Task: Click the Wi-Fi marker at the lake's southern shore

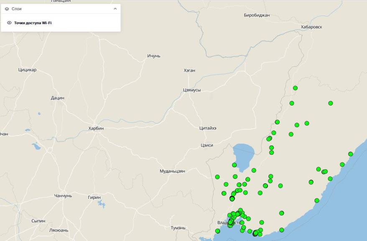Action: 234,165
